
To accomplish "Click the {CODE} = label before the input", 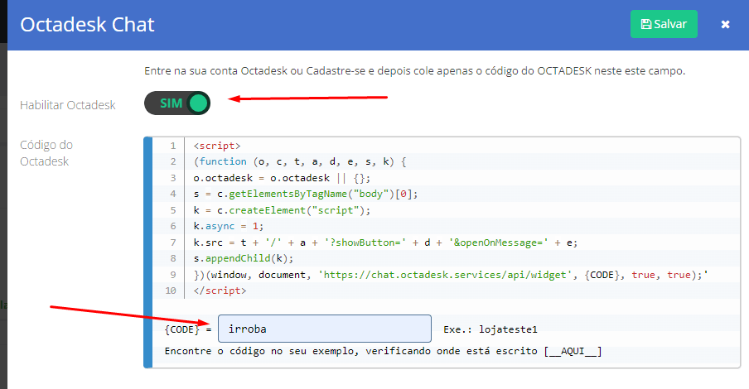I will pyautogui.click(x=188, y=329).
